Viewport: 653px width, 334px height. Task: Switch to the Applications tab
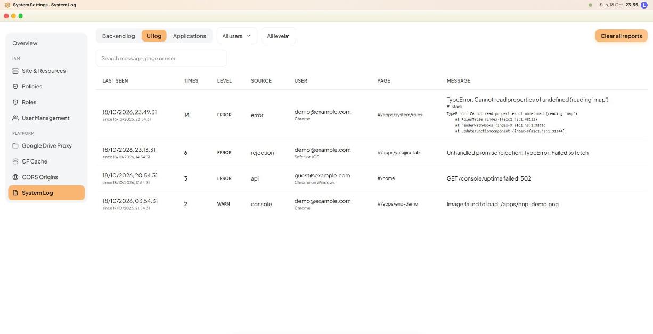[x=189, y=36]
